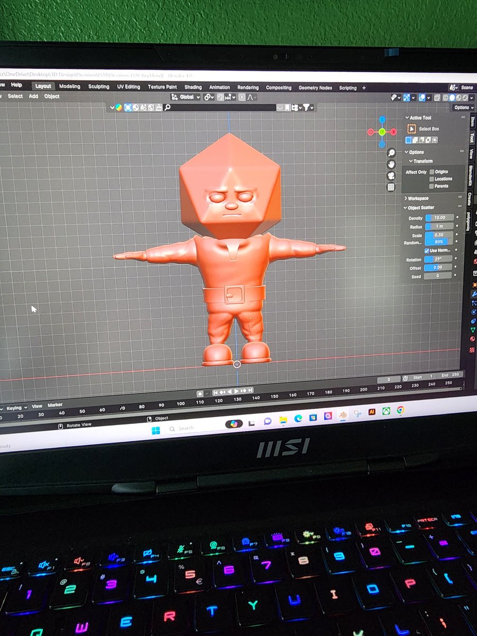This screenshot has width=477, height=636.
Task: Click the Density value slider
Action: click(439, 217)
